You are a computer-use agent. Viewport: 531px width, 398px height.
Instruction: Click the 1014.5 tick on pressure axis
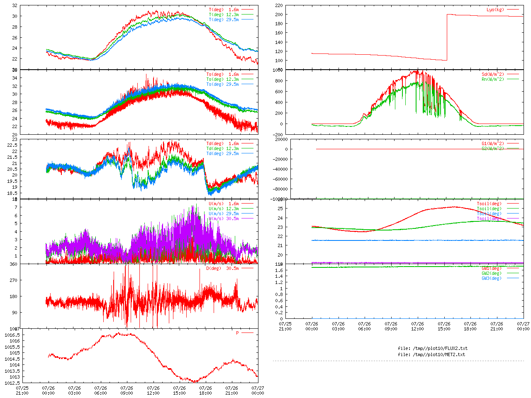[x=12, y=359]
